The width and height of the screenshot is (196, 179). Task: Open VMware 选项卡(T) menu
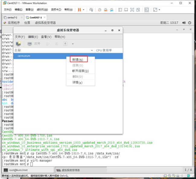pos(56,10)
